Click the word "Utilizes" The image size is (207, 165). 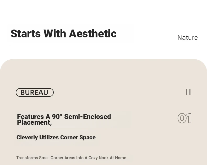point(49,138)
